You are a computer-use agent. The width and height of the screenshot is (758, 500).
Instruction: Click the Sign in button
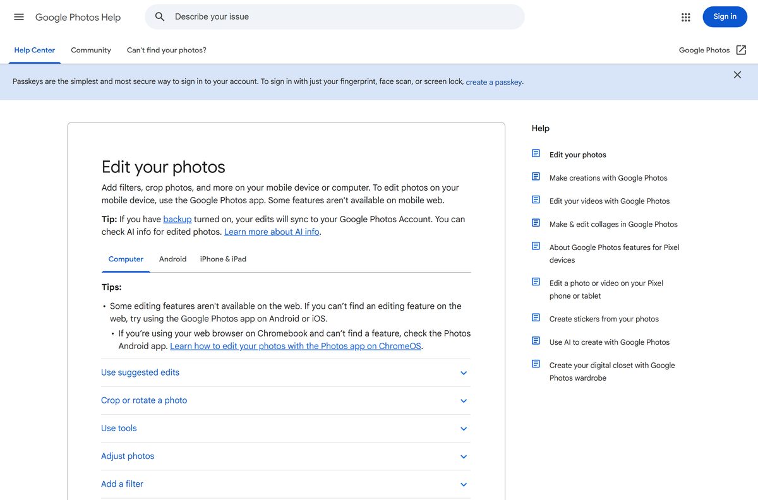[x=725, y=17]
